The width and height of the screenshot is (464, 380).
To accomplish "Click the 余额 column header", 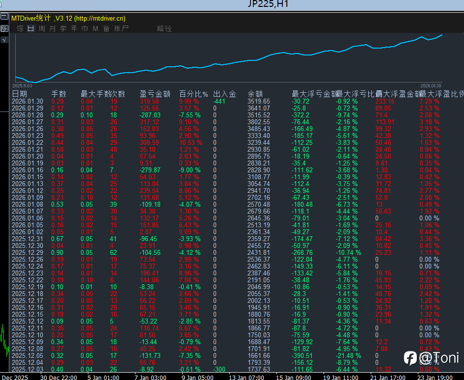I will 255,94.
